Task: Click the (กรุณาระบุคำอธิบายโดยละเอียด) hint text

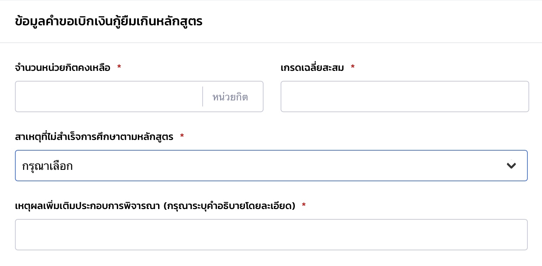Action: [229, 206]
